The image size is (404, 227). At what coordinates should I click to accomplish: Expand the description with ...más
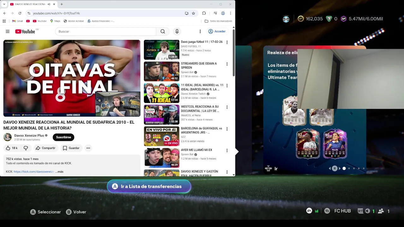59,172
